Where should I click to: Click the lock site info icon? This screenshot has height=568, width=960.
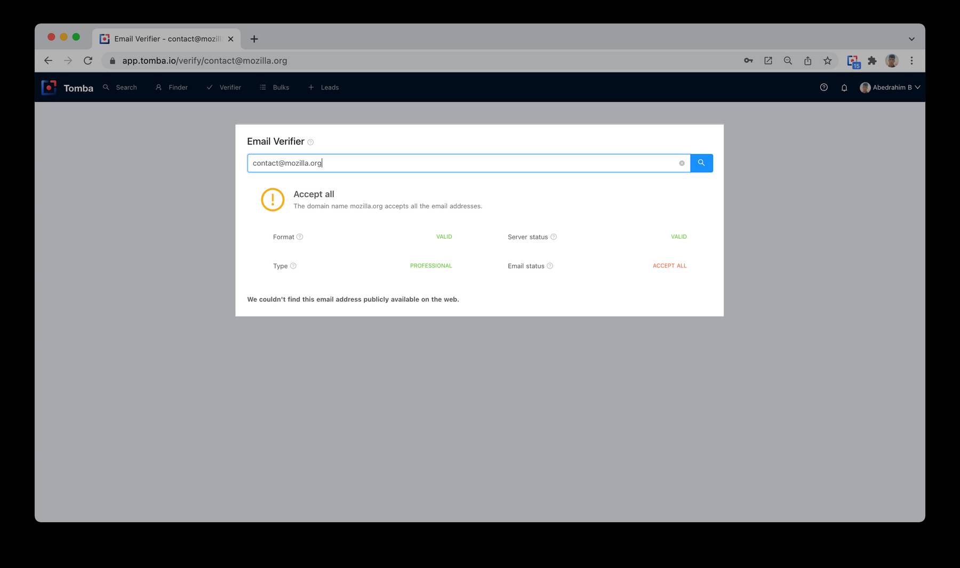(112, 61)
